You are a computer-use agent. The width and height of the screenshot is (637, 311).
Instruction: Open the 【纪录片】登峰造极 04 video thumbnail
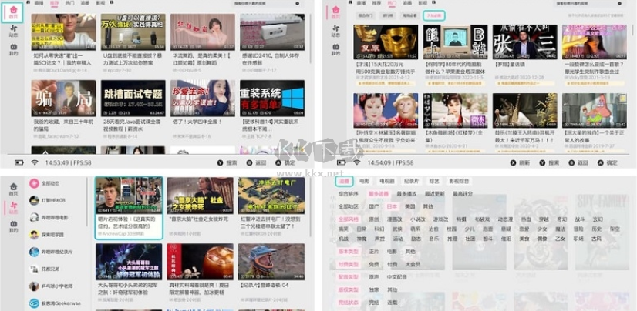coord(271,262)
